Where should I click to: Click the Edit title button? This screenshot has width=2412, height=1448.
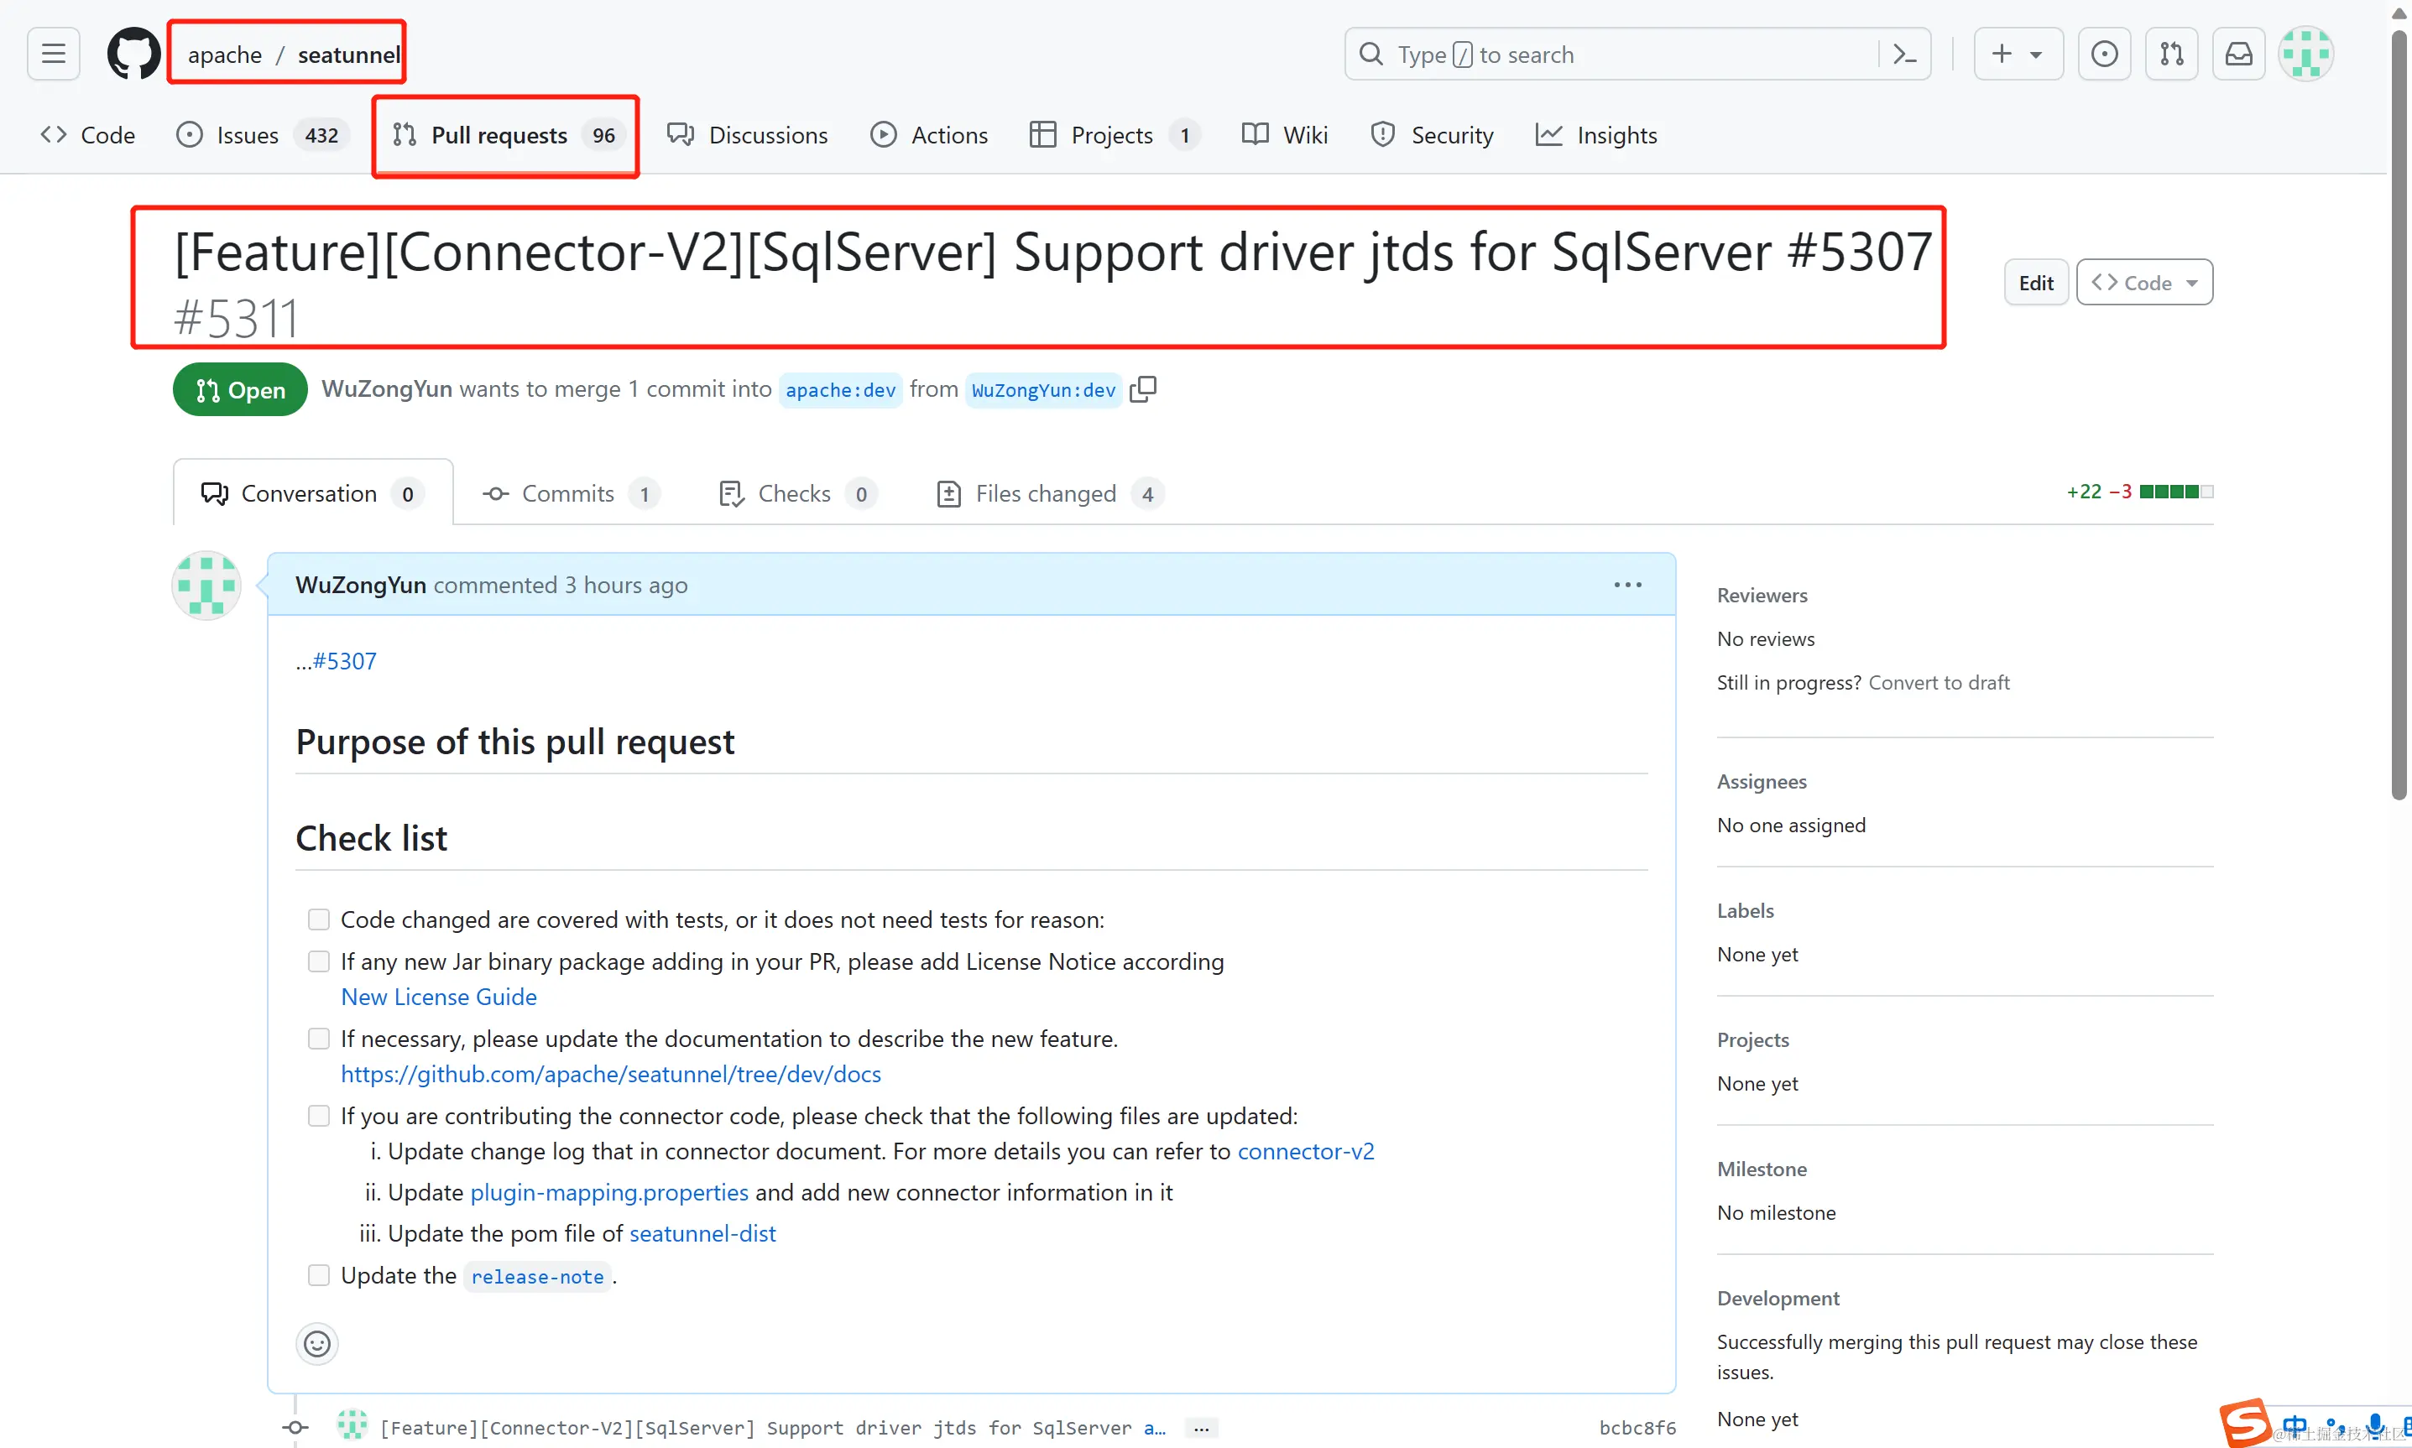pyautogui.click(x=2035, y=283)
